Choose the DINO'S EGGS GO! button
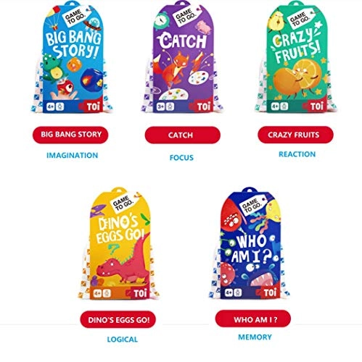362x362 pixels. point(118,319)
